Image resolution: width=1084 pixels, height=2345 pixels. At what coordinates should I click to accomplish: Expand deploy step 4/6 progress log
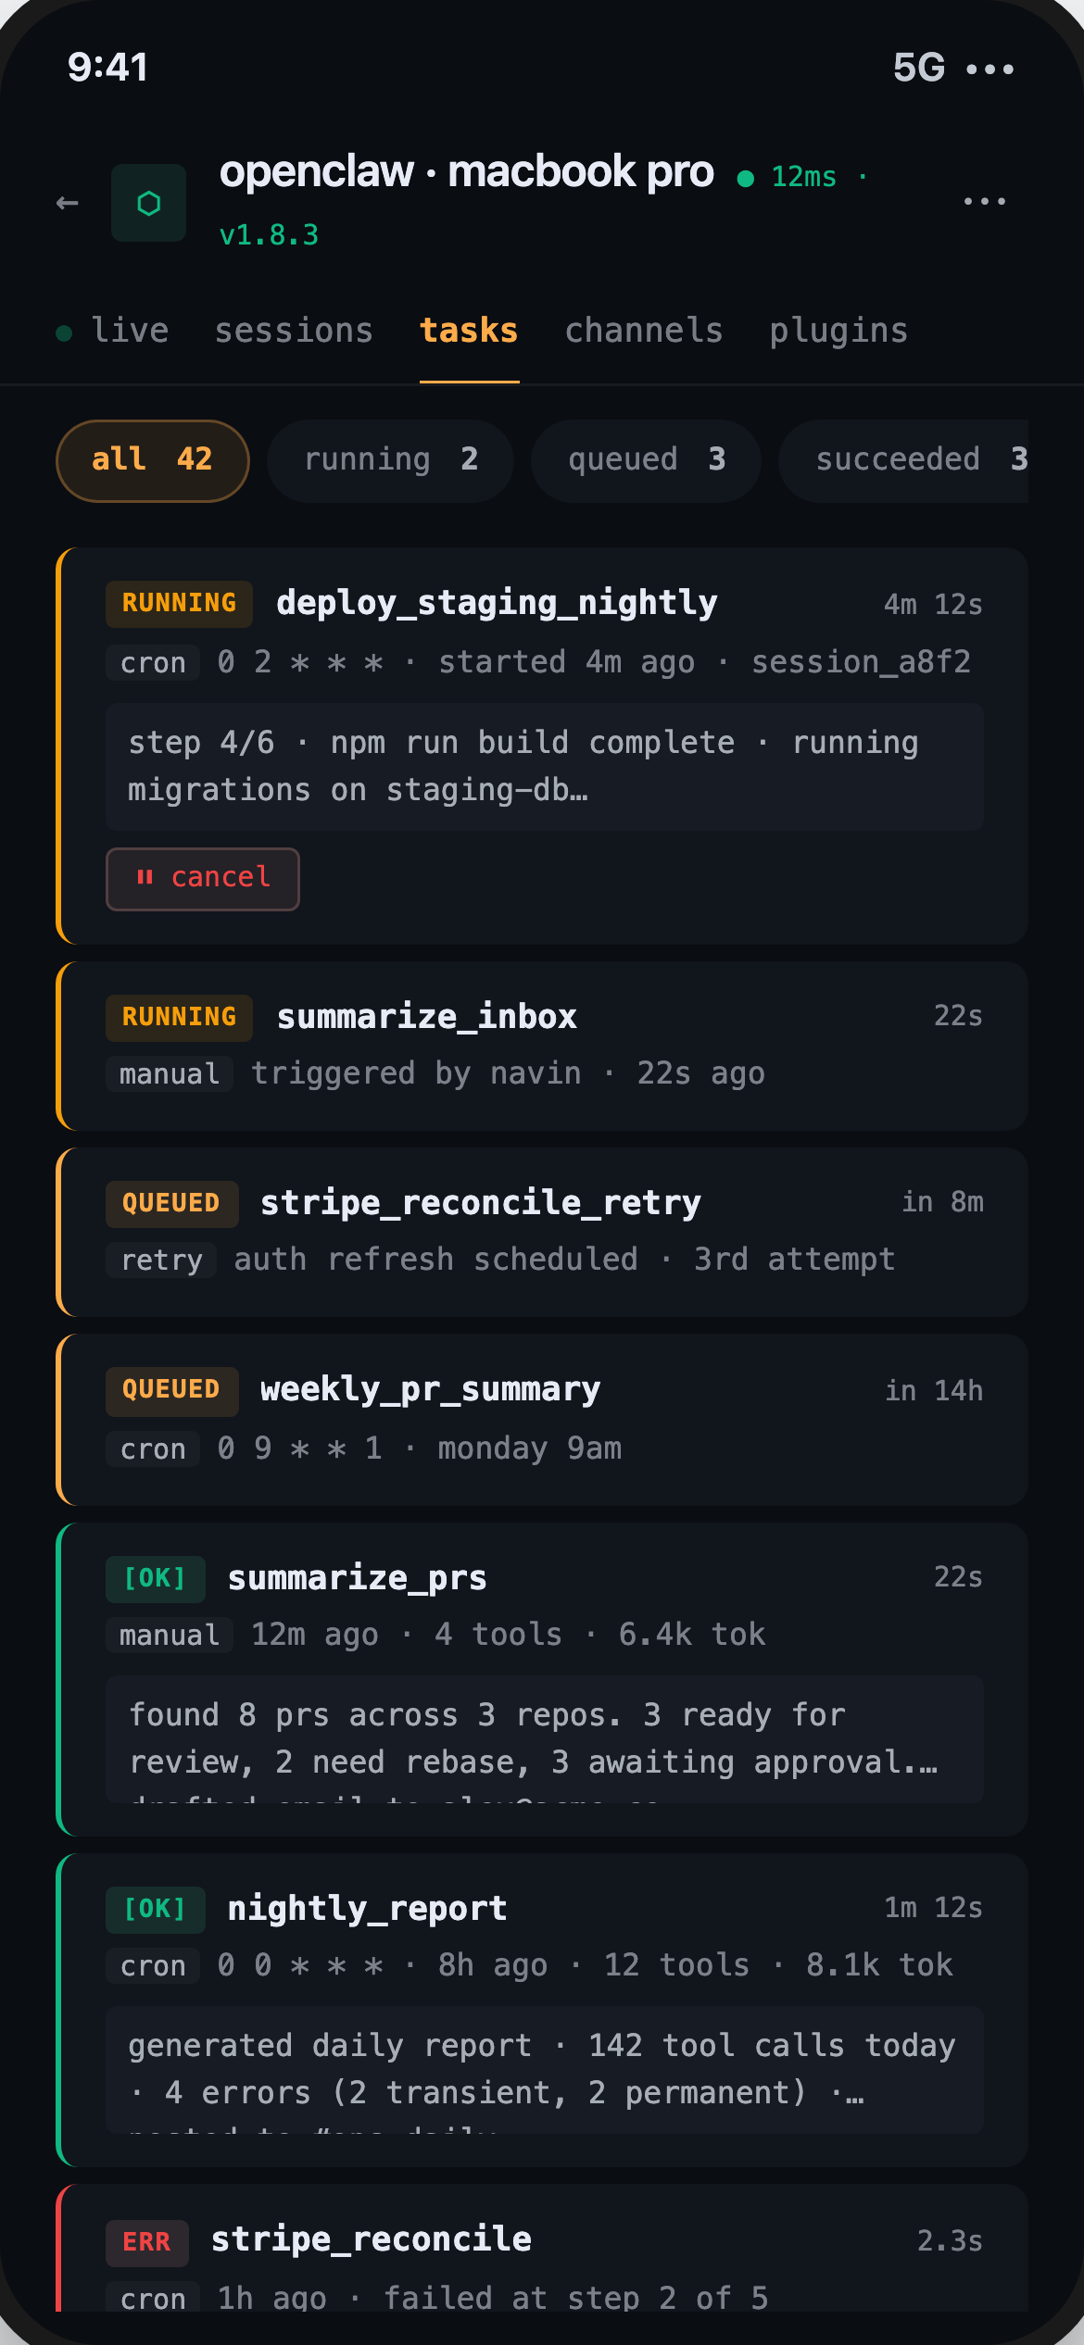[545, 767]
